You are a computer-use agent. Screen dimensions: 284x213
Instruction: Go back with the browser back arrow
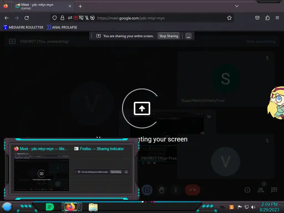point(7,18)
